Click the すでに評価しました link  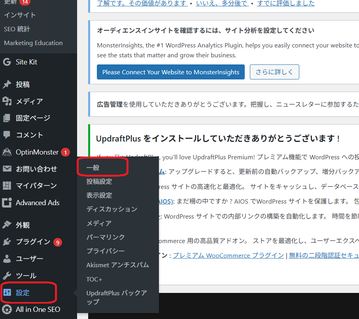pyautogui.click(x=286, y=3)
